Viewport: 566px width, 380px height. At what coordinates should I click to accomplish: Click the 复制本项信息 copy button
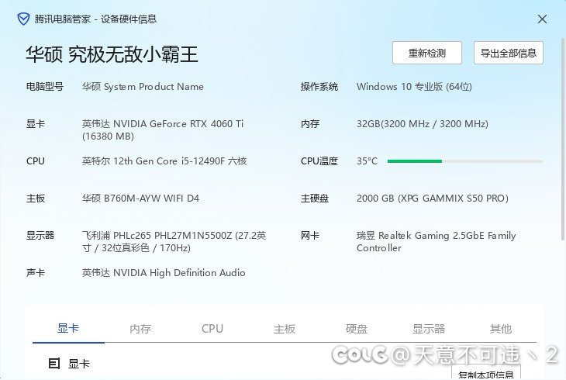[486, 373]
